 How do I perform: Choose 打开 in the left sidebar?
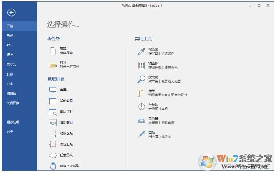tap(19, 45)
